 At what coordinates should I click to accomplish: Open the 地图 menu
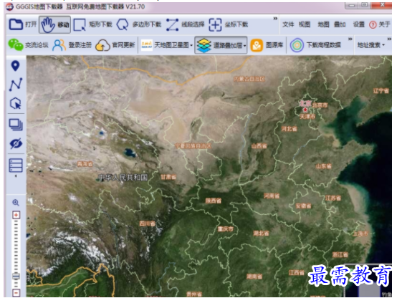pyautogui.click(x=323, y=24)
